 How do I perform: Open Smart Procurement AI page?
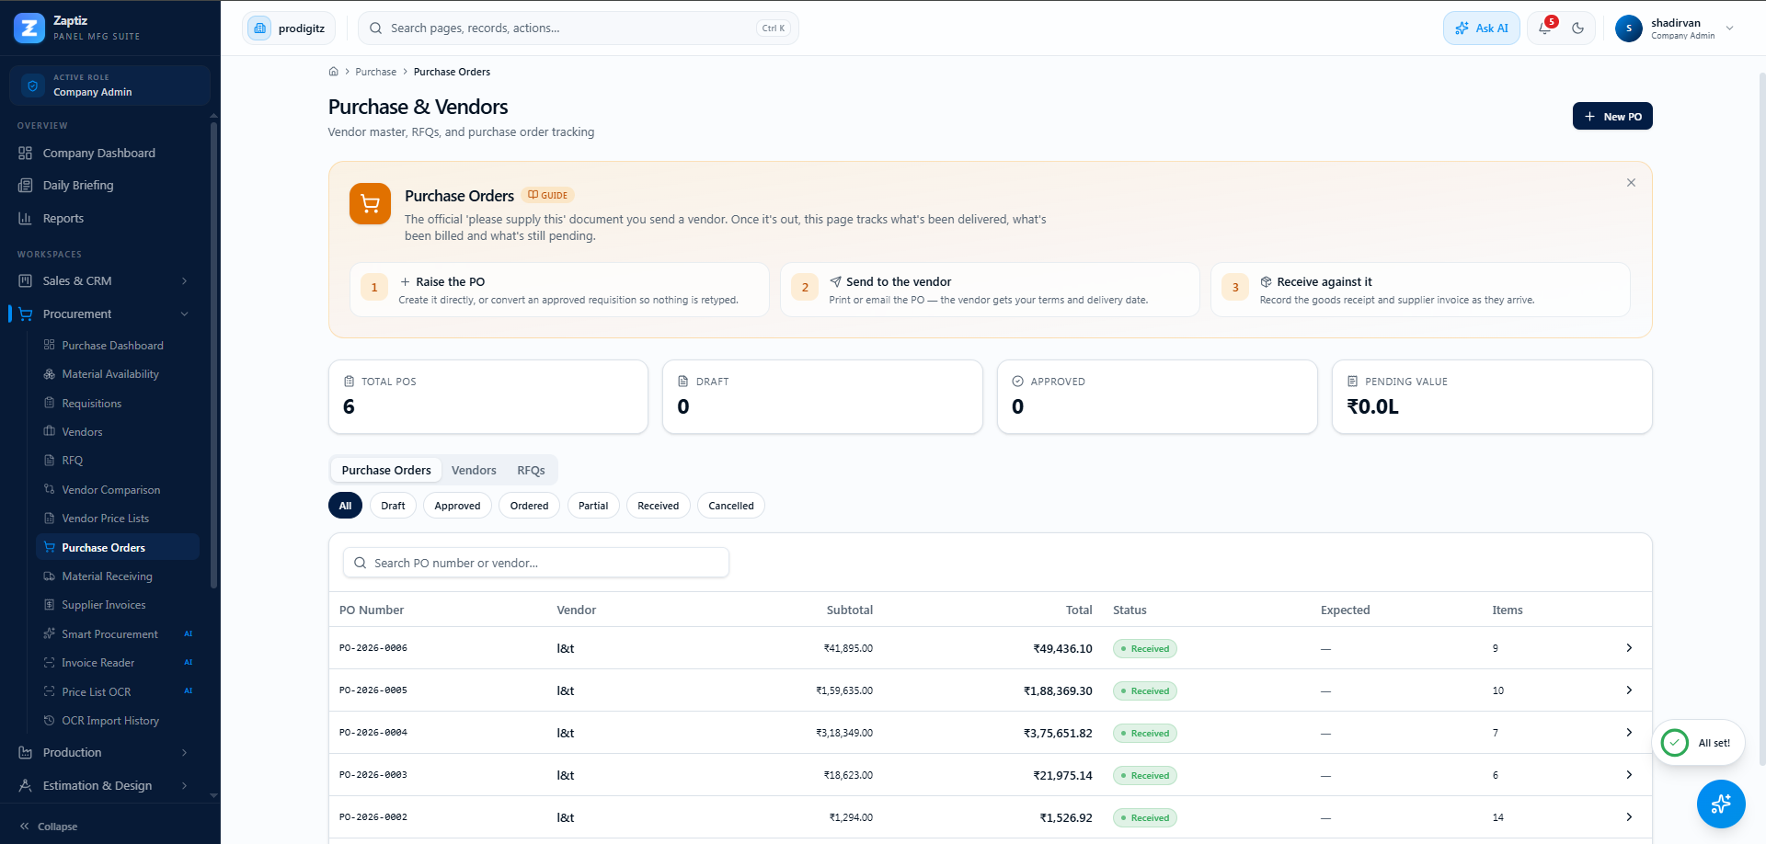(x=118, y=634)
